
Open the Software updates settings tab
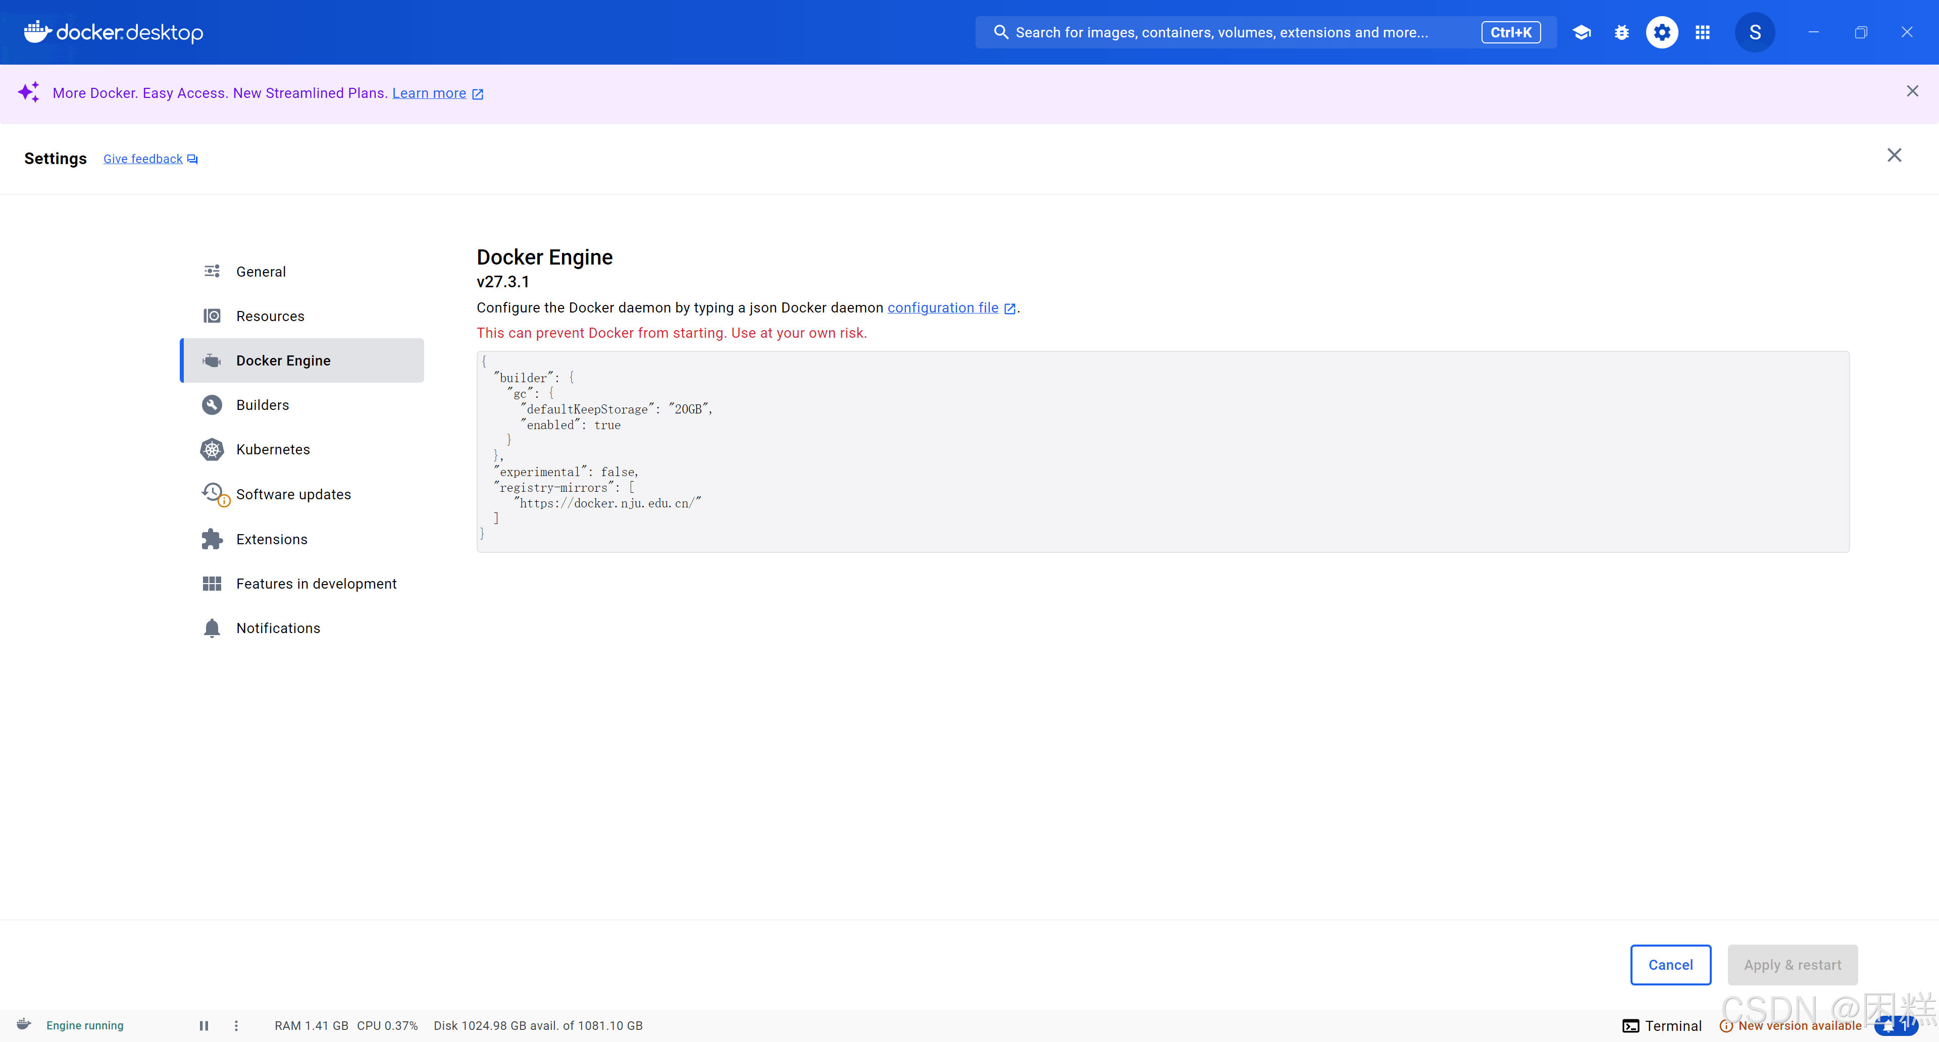(302, 494)
